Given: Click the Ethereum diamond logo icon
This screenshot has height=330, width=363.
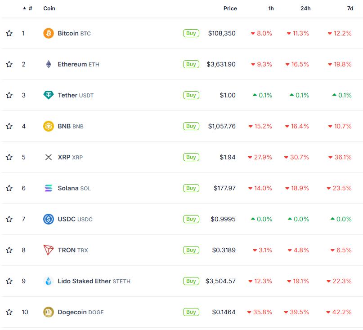Looking at the screenshot, I should (48, 64).
